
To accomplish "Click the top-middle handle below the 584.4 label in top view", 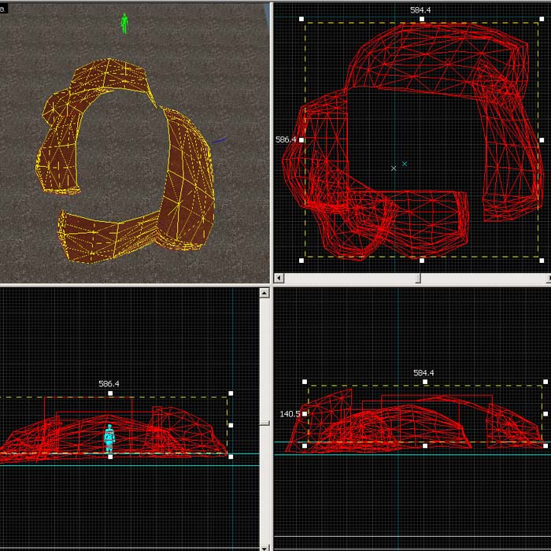I will (421, 19).
